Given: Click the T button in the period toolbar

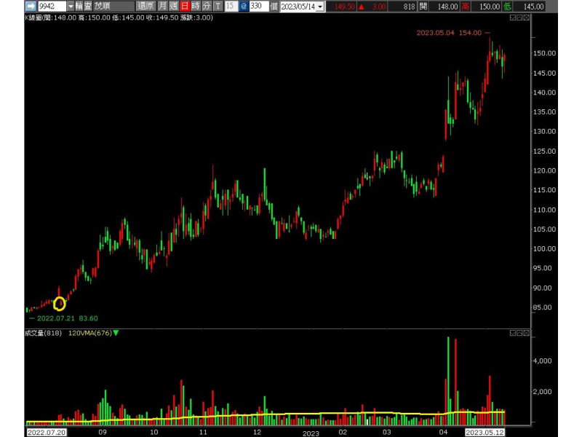Looking at the screenshot, I should [217, 6].
